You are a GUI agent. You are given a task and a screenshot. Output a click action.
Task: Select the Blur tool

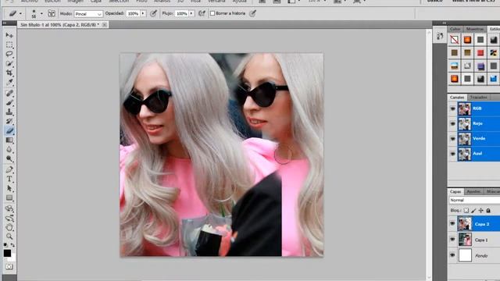point(9,149)
